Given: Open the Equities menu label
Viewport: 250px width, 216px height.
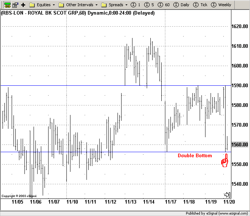Looking at the screenshot, I should 44,5.
